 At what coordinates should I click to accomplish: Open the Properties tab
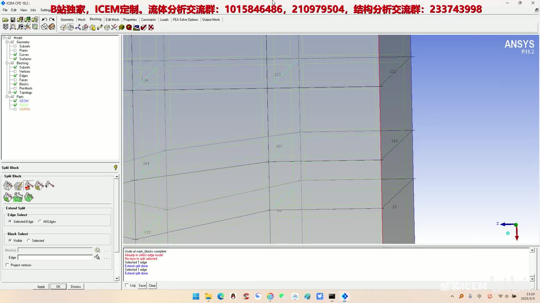[x=130, y=19]
